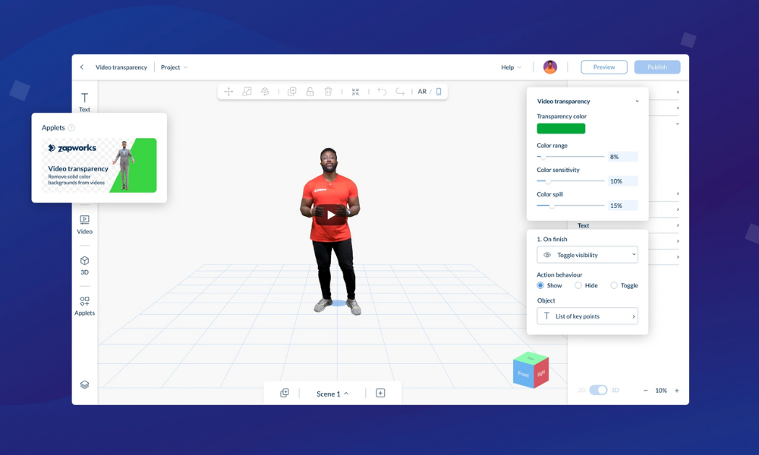Screen dimensions: 759x455
Task: Click the orientation cube's Front face
Action: pos(523,375)
